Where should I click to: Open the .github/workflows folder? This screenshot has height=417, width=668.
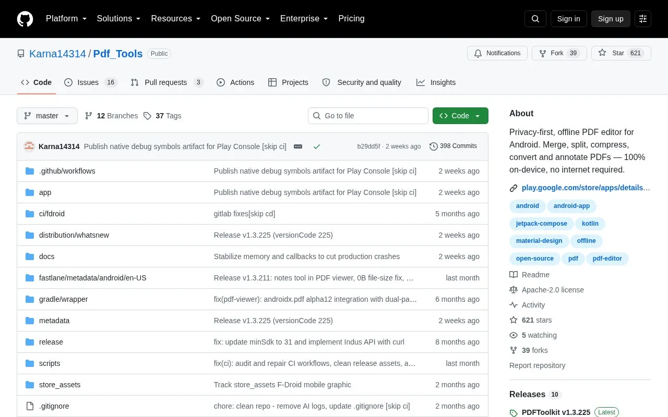(67, 171)
